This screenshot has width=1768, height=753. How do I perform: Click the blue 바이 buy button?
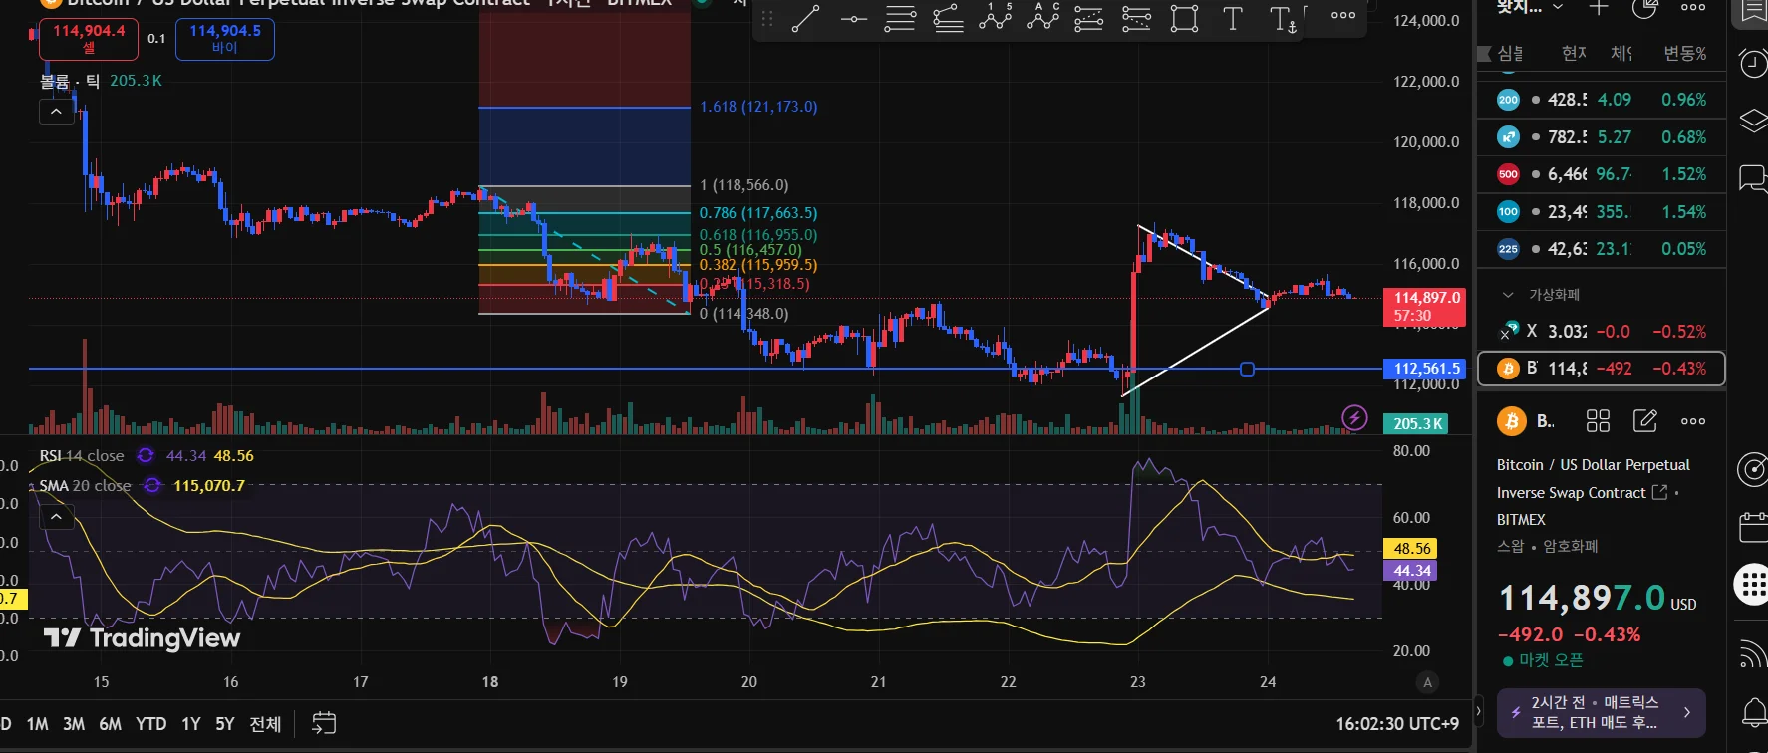[225, 39]
